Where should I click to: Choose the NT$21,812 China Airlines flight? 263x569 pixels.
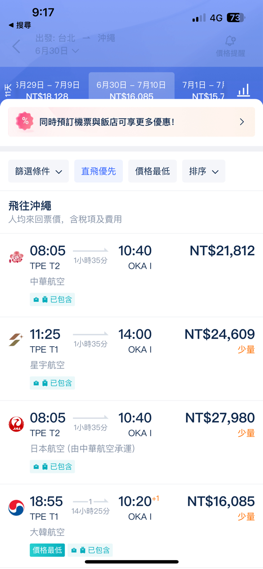(x=131, y=275)
